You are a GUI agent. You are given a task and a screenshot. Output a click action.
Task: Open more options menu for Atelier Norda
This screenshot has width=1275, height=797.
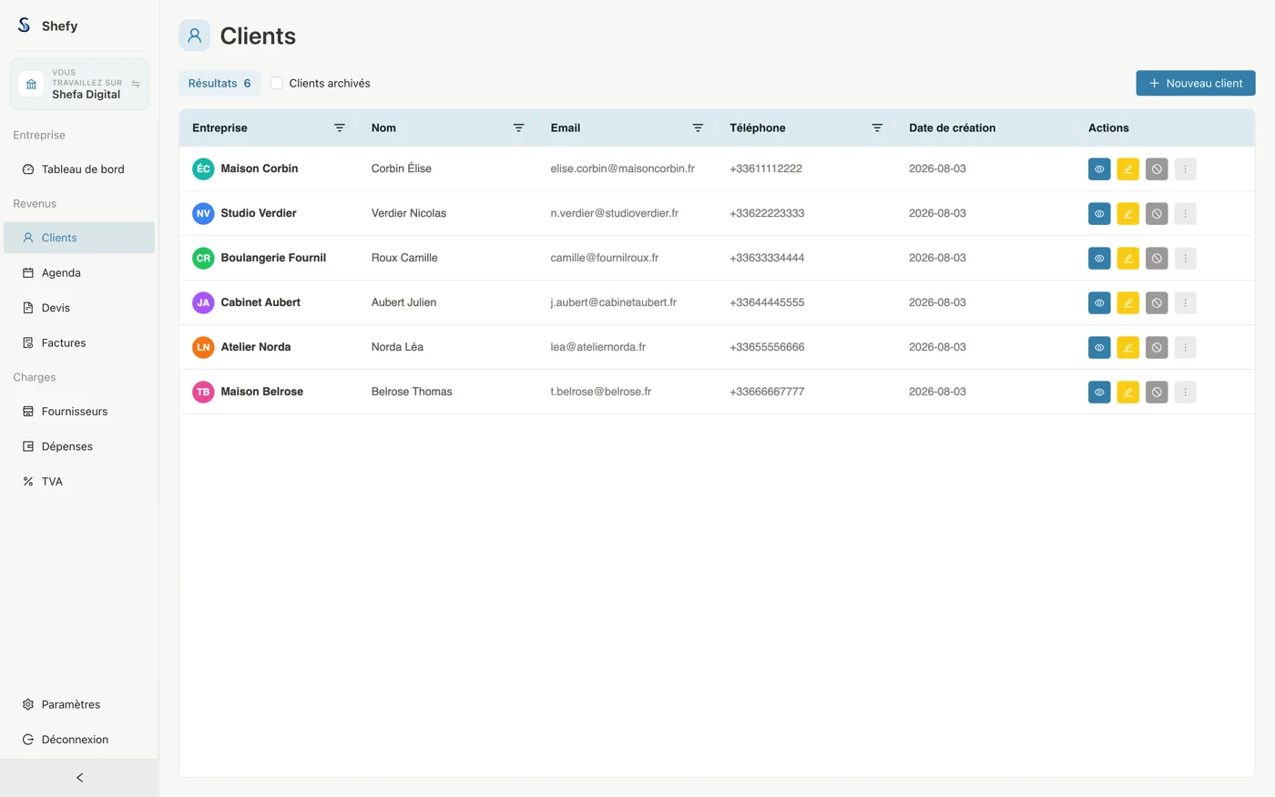point(1186,348)
